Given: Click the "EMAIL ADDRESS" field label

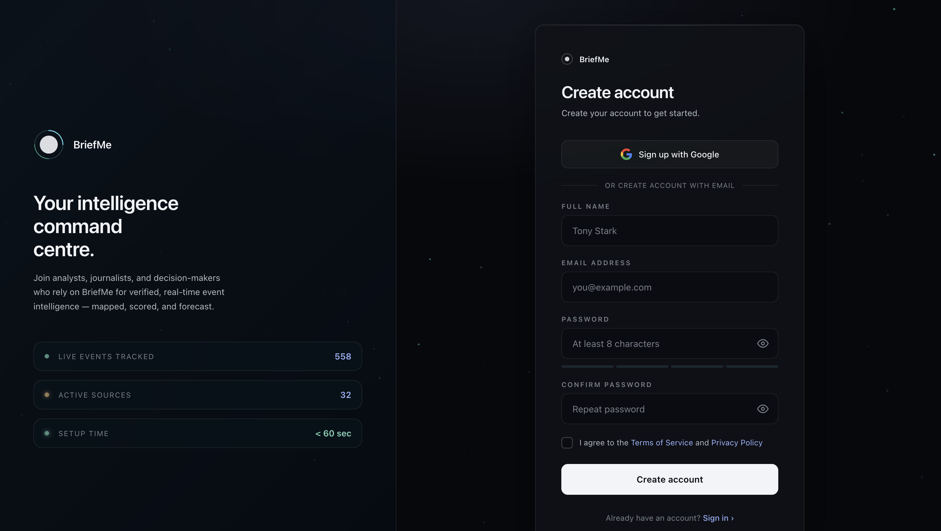Looking at the screenshot, I should click(596, 263).
